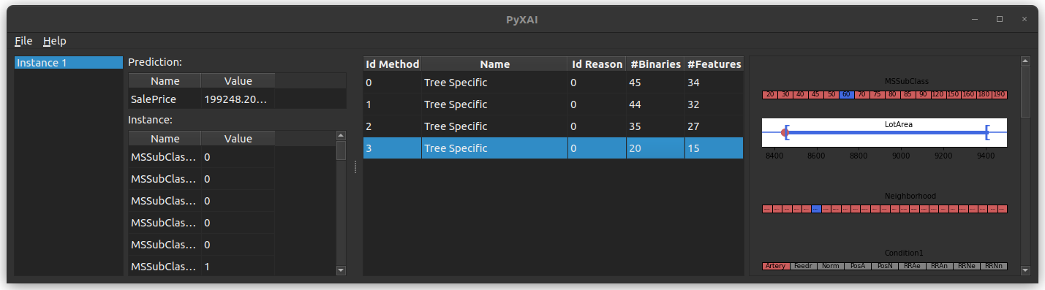This screenshot has width=1045, height=290.
Task: Click the 34 features cell
Action: 714,83
